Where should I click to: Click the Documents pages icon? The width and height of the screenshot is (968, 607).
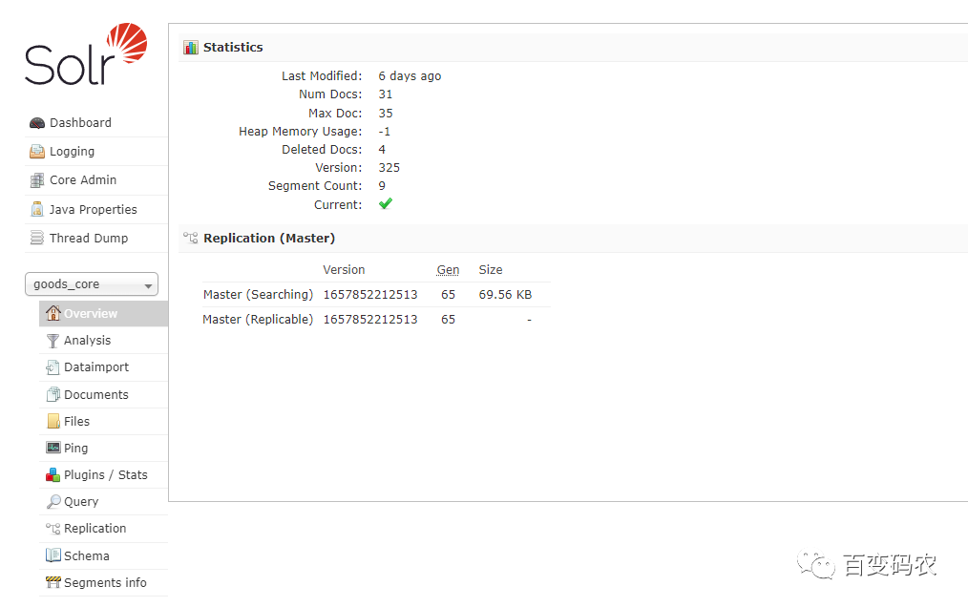point(53,394)
